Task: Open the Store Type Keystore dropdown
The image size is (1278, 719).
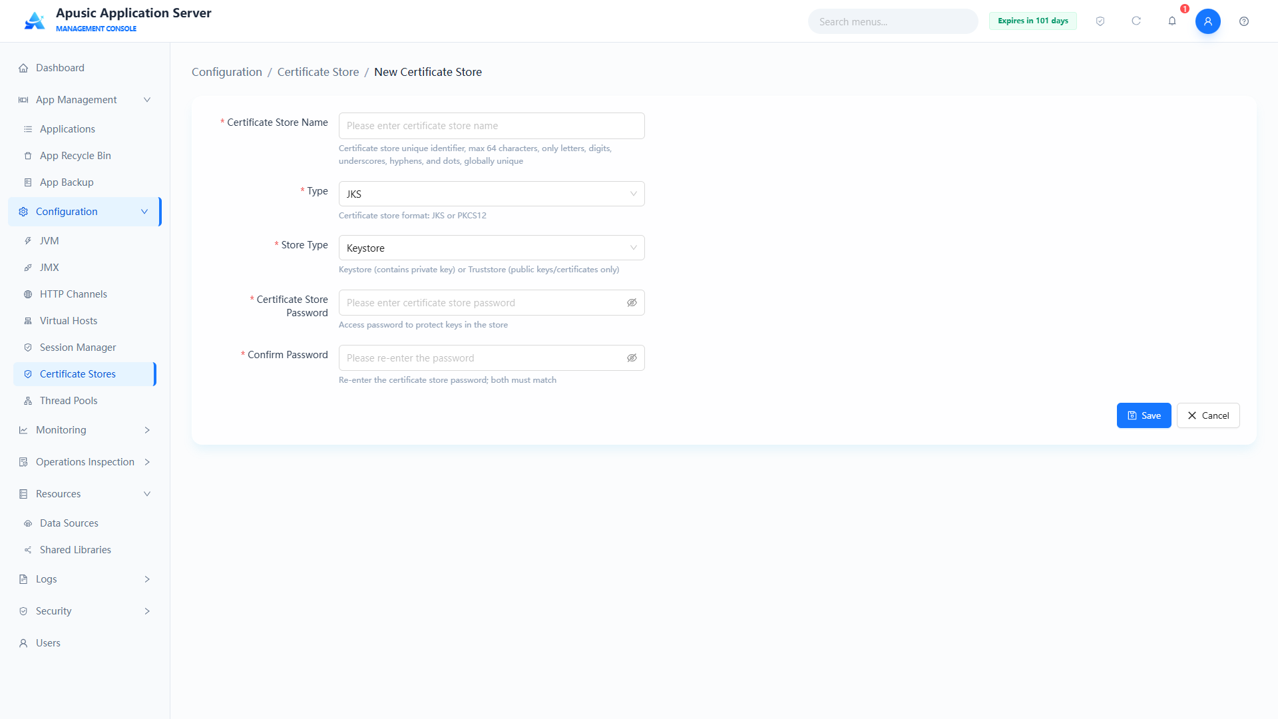Action: [491, 248]
